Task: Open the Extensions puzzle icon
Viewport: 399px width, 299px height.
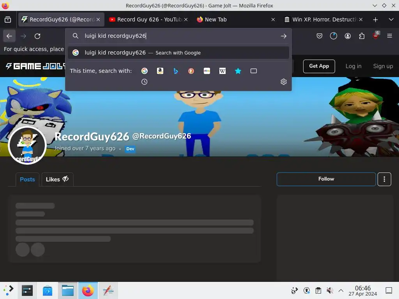Action: click(362, 36)
